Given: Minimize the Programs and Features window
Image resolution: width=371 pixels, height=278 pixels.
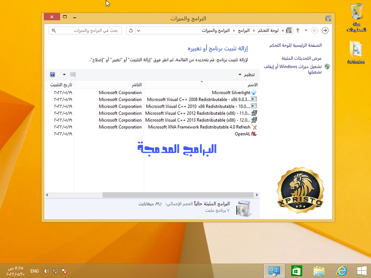Looking at the screenshot, I should pyautogui.click(x=74, y=17).
